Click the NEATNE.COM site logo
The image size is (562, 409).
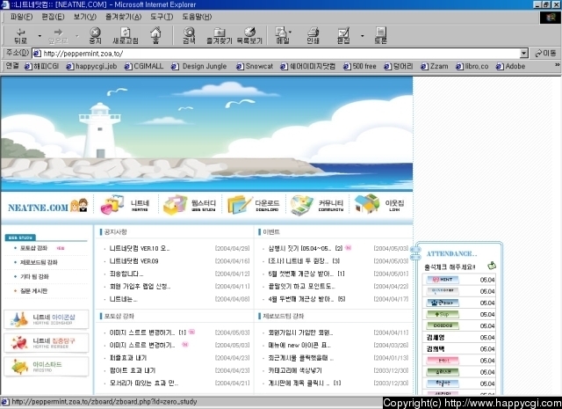click(x=47, y=206)
